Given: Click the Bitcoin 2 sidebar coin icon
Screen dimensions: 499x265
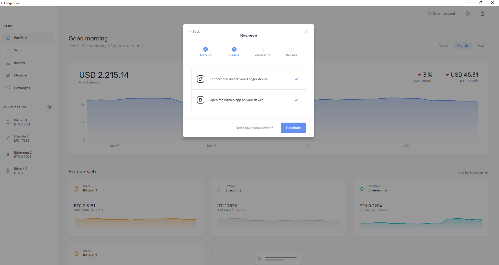Looking at the screenshot, I should pyautogui.click(x=8, y=171).
